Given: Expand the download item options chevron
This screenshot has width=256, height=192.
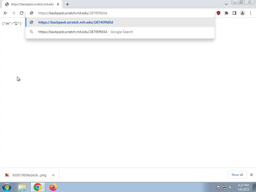Looking at the screenshot, I should tap(53, 175).
